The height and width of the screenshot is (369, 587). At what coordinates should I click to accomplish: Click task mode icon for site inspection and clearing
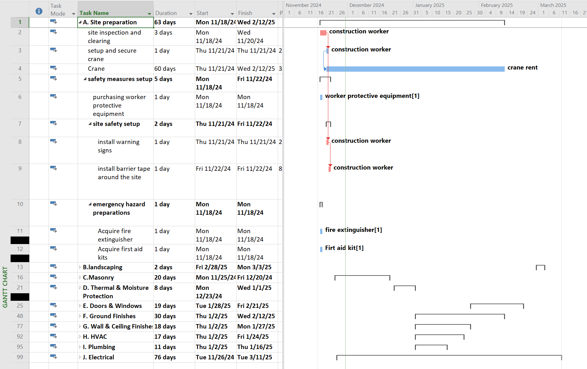[54, 32]
